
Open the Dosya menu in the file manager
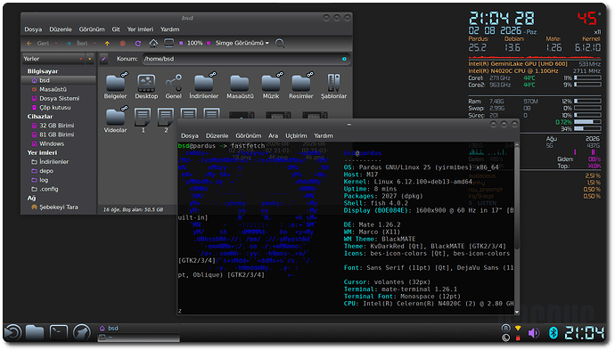point(33,29)
